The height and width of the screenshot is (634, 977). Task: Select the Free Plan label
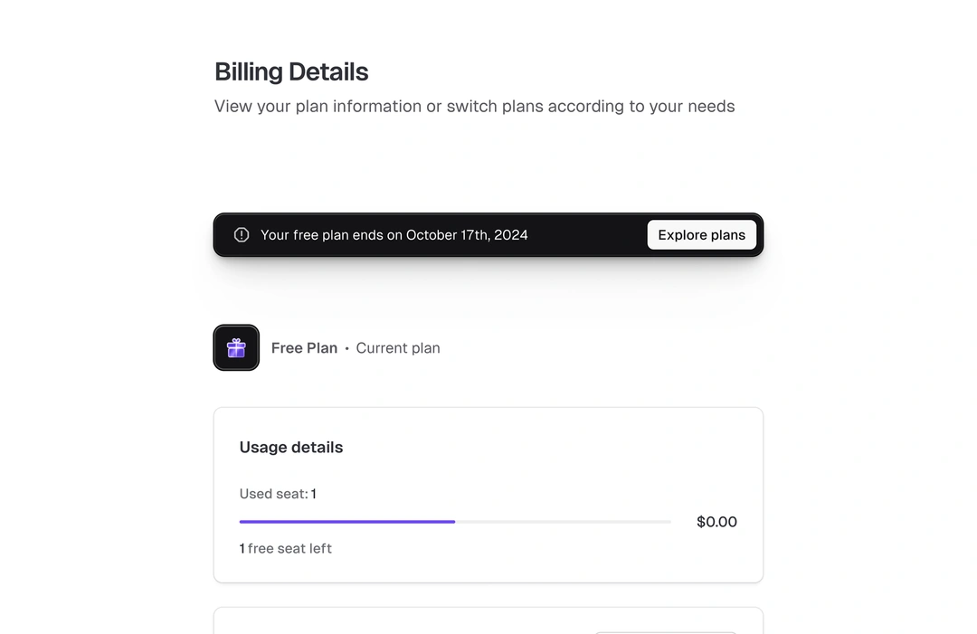coord(304,348)
